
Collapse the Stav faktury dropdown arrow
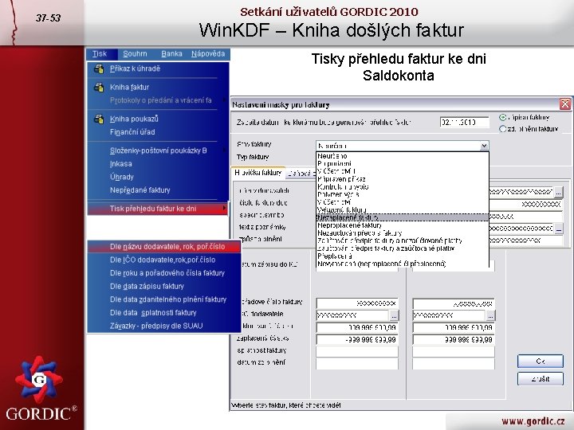pyautogui.click(x=484, y=146)
